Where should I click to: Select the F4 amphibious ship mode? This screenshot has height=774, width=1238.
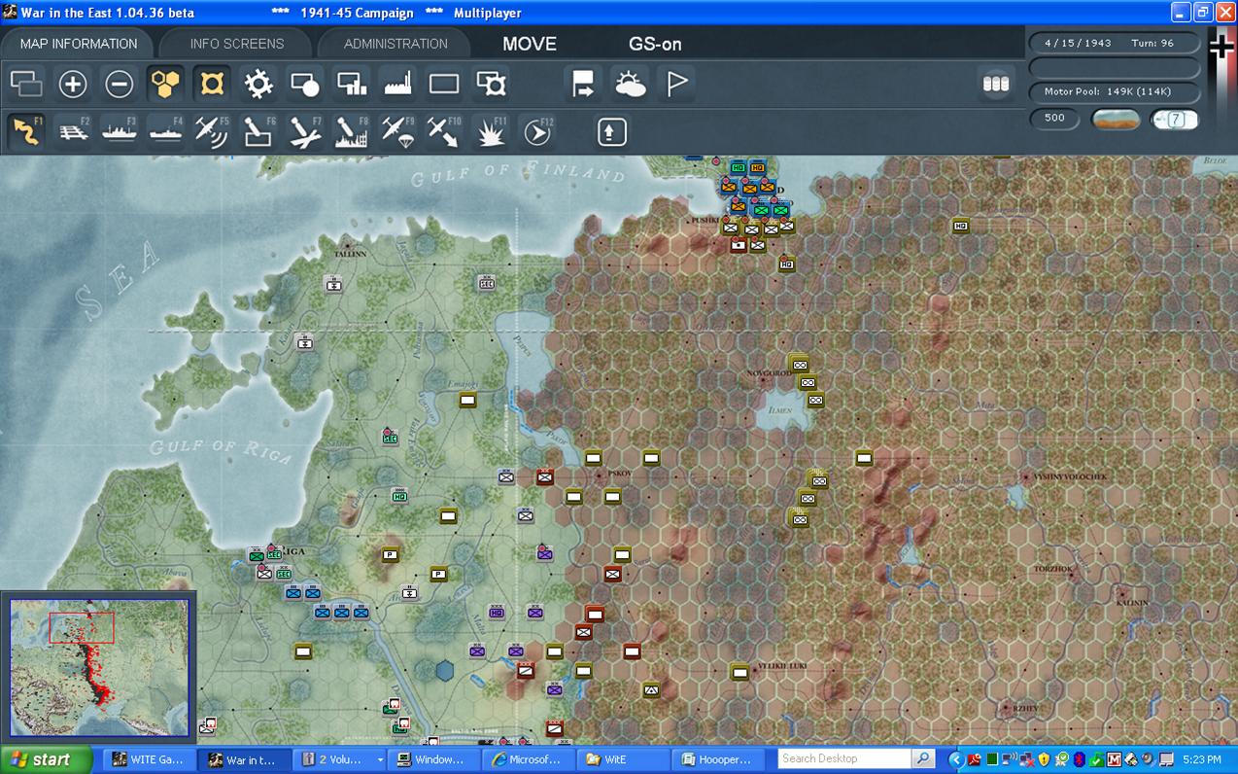(166, 131)
